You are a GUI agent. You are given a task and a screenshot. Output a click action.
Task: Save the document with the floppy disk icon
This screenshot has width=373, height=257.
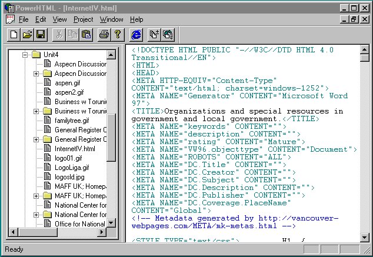point(41,35)
